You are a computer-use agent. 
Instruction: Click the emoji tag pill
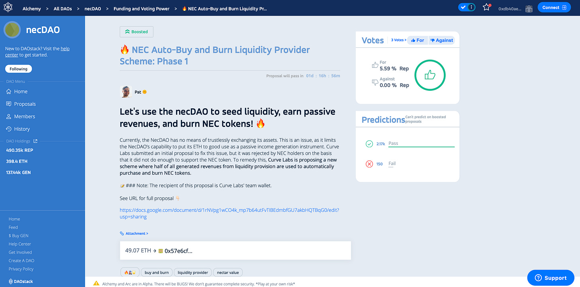click(x=130, y=272)
